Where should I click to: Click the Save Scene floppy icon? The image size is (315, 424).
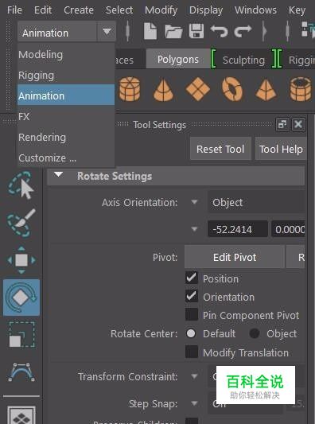196,31
